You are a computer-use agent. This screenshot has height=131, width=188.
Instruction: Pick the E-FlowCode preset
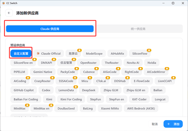142,81
